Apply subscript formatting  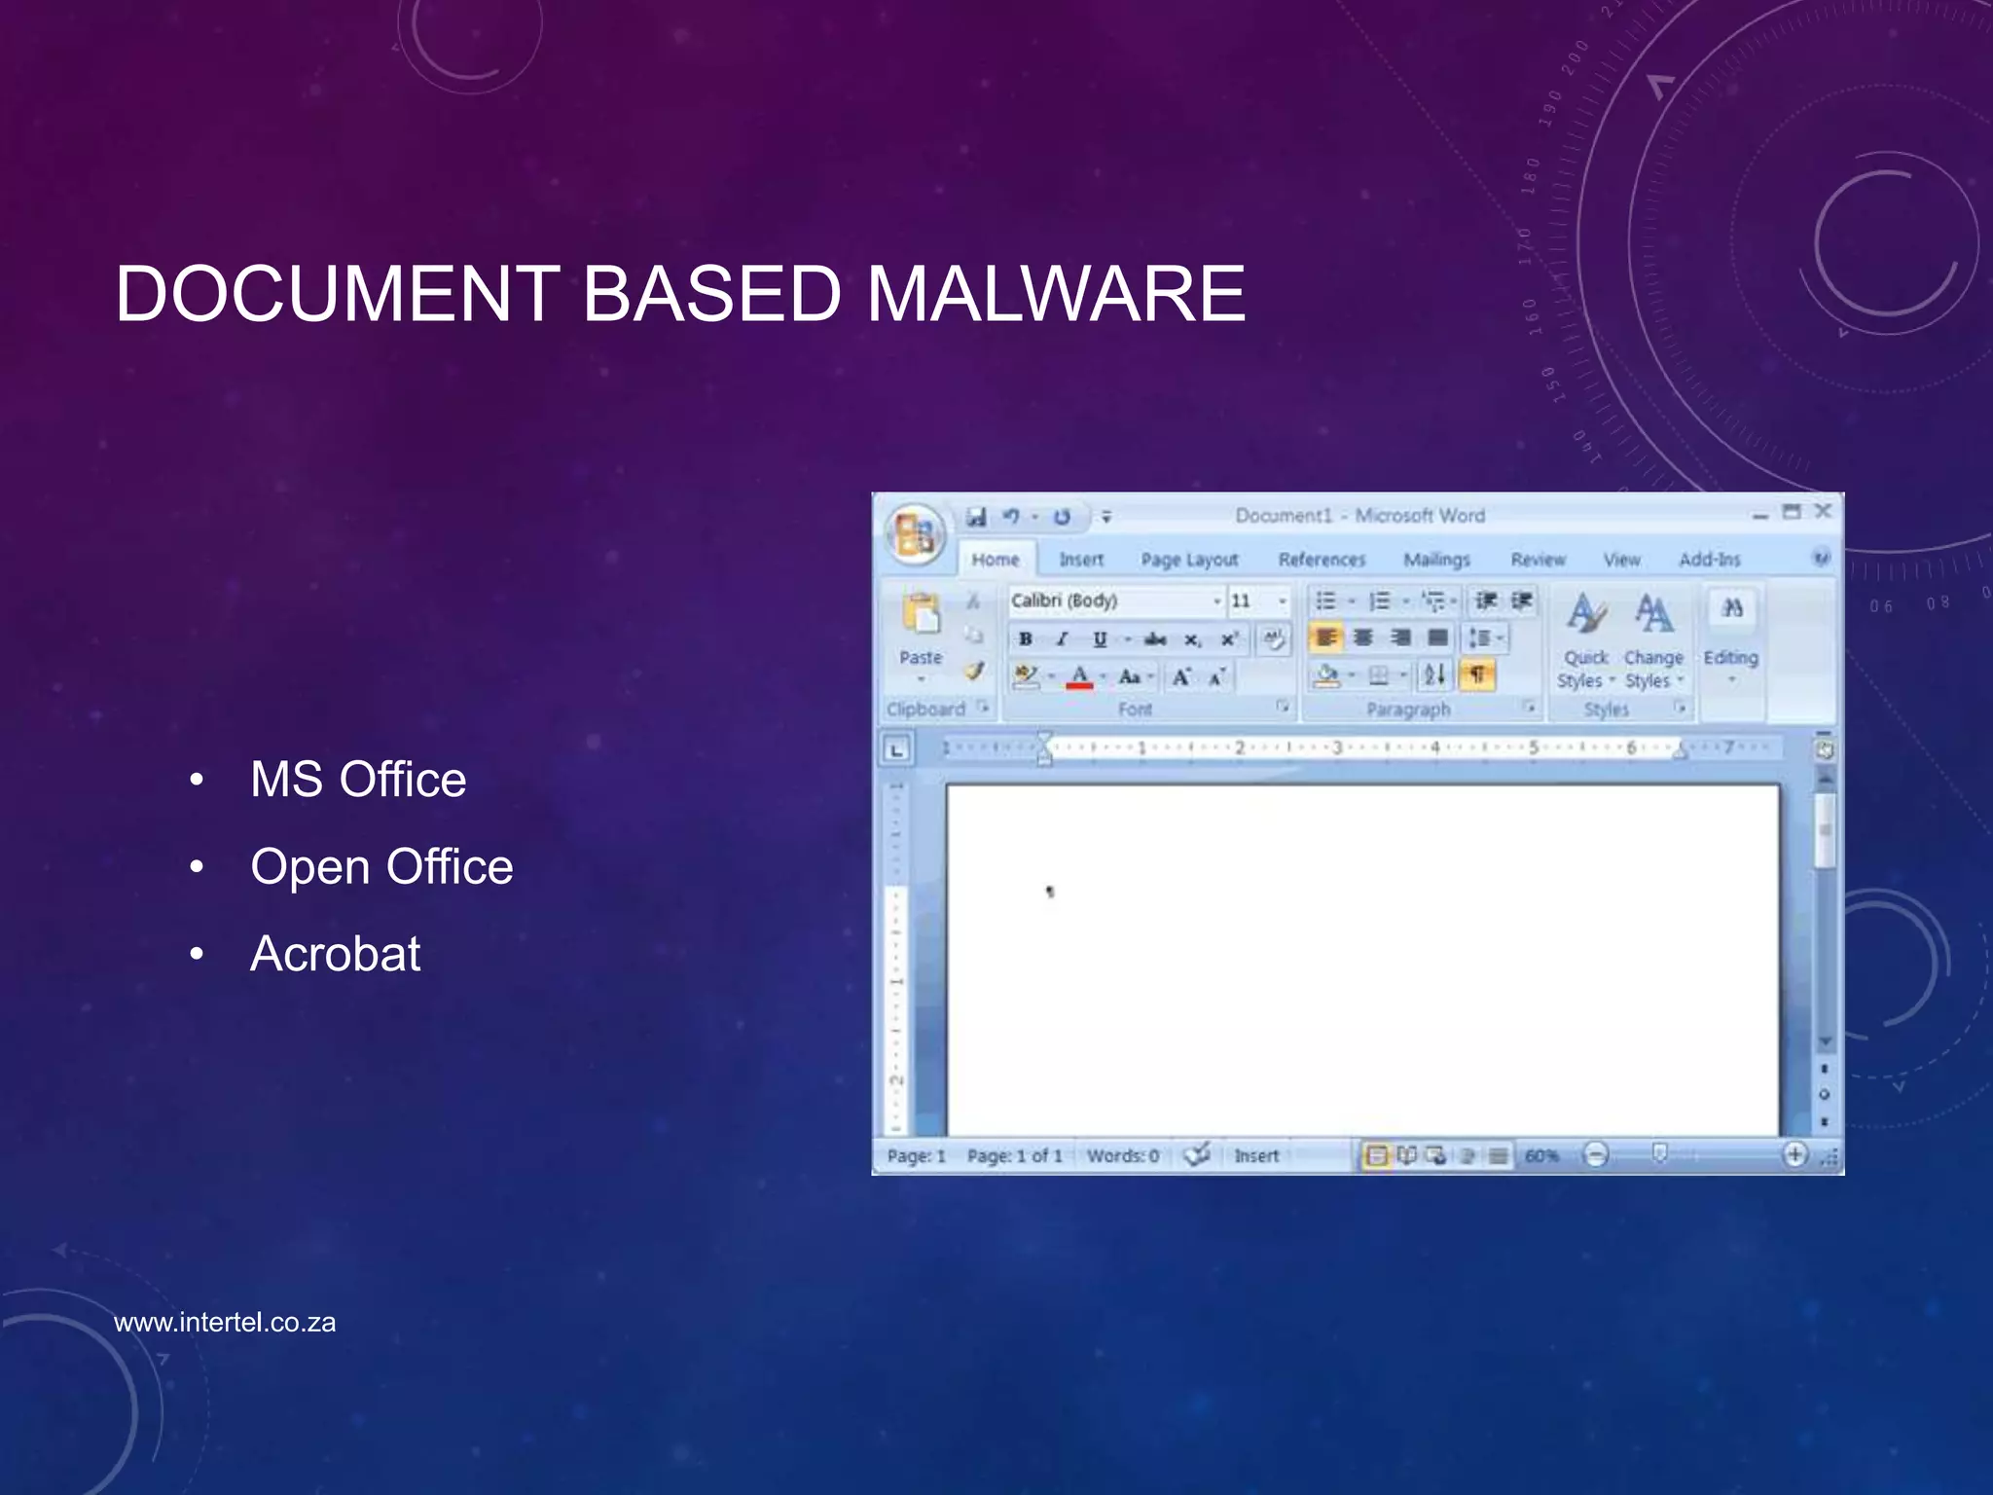pyautogui.click(x=1192, y=639)
